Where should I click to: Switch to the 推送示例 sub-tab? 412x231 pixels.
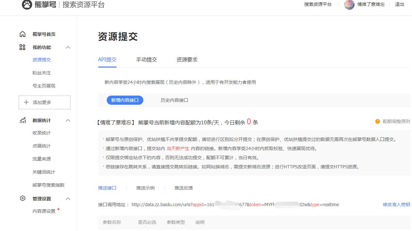(146, 188)
